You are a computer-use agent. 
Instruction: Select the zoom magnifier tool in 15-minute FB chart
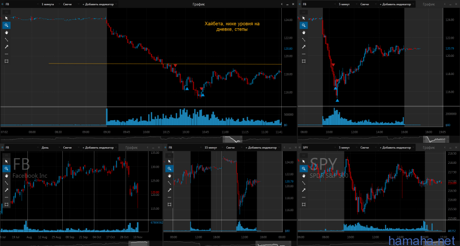[169, 169]
